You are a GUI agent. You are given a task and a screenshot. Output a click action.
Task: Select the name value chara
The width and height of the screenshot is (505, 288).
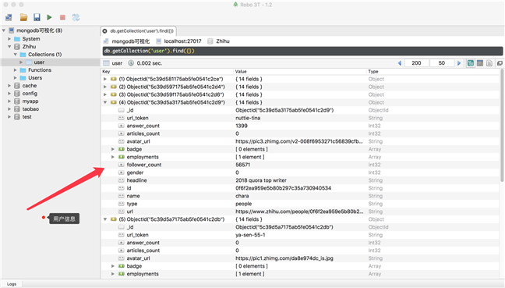(242, 196)
